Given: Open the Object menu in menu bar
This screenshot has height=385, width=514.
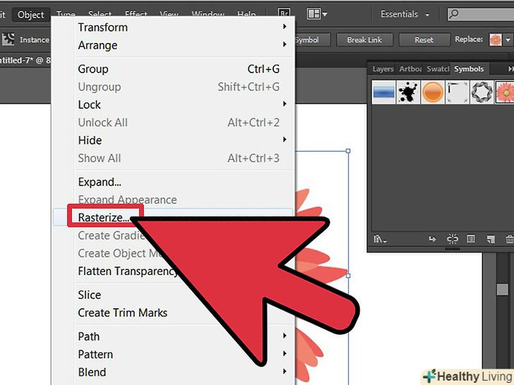Looking at the screenshot, I should pos(31,15).
